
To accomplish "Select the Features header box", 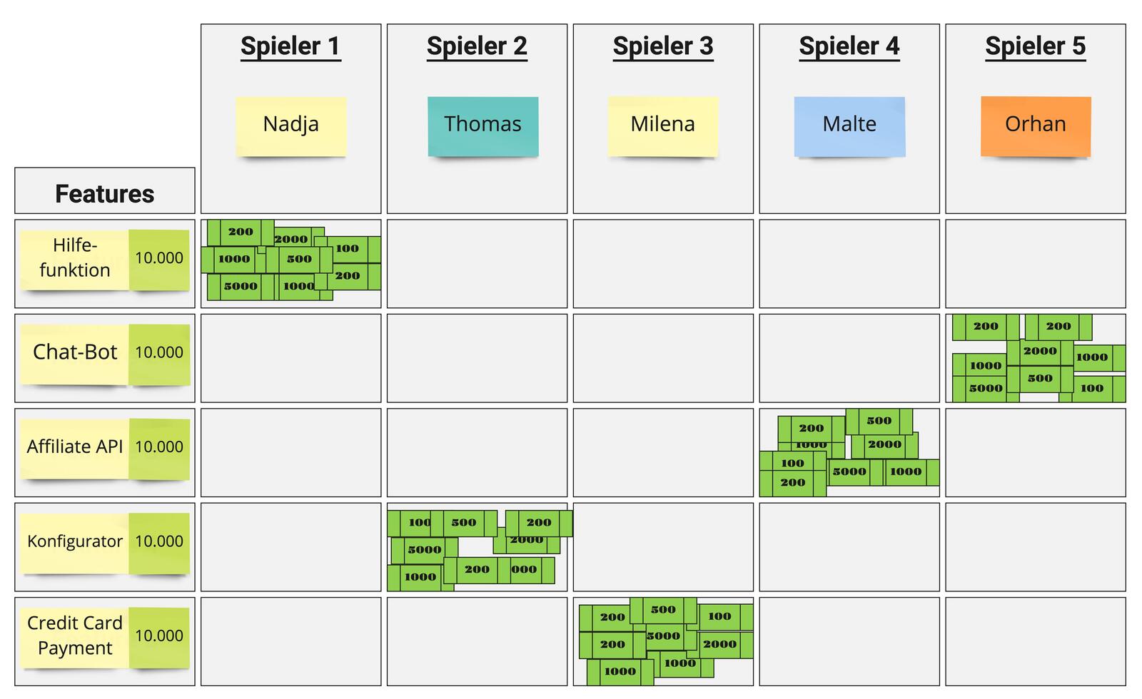I will coord(104,193).
